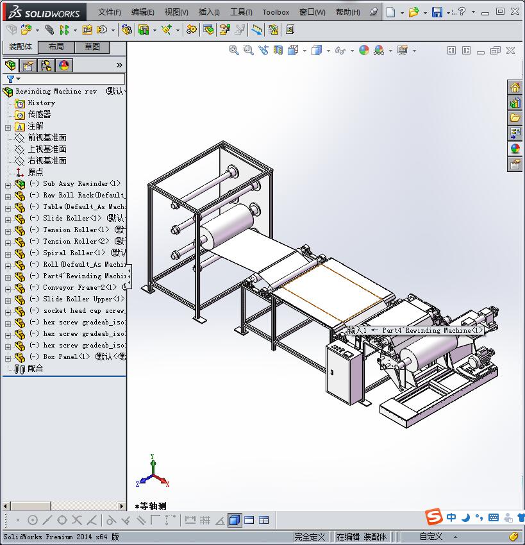525x545 pixels.
Task: Open the View Orientation cube dropdown
Action: point(304,51)
